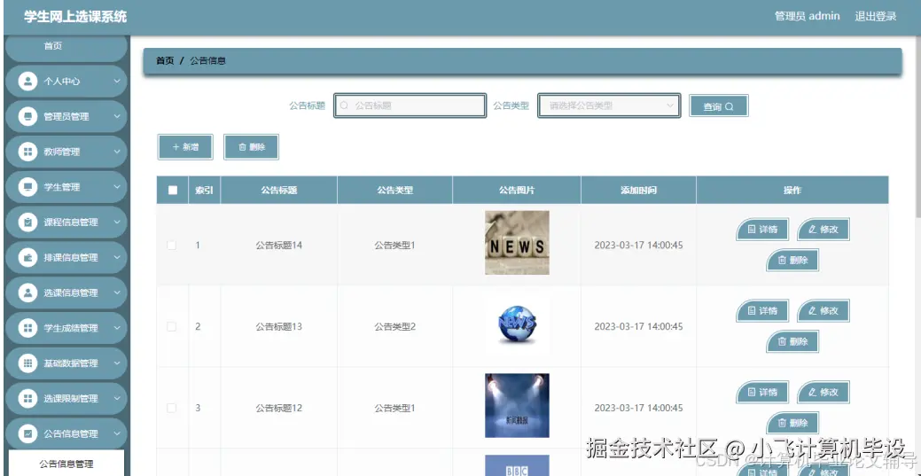Open 选课限制管理 menu label

[71, 398]
